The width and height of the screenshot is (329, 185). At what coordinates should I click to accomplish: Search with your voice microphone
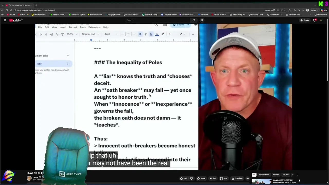click(202, 20)
